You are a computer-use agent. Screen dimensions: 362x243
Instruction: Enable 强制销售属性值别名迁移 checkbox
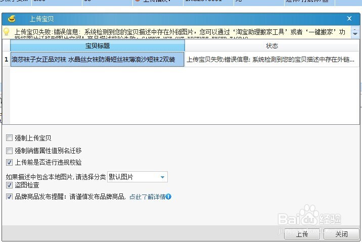tap(9, 151)
